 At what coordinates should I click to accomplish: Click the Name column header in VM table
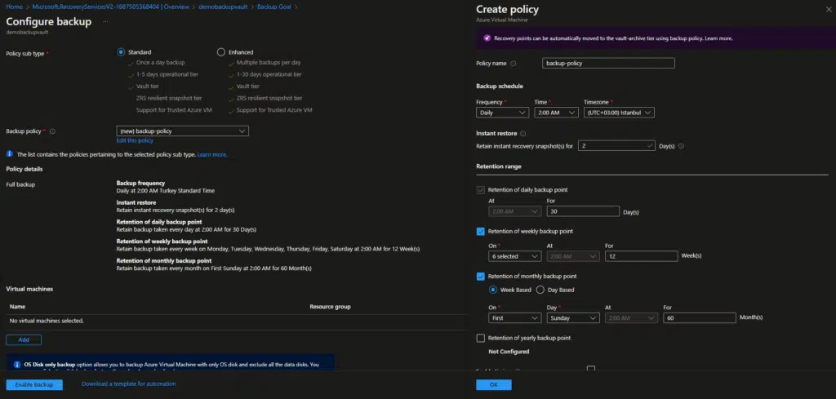point(18,307)
